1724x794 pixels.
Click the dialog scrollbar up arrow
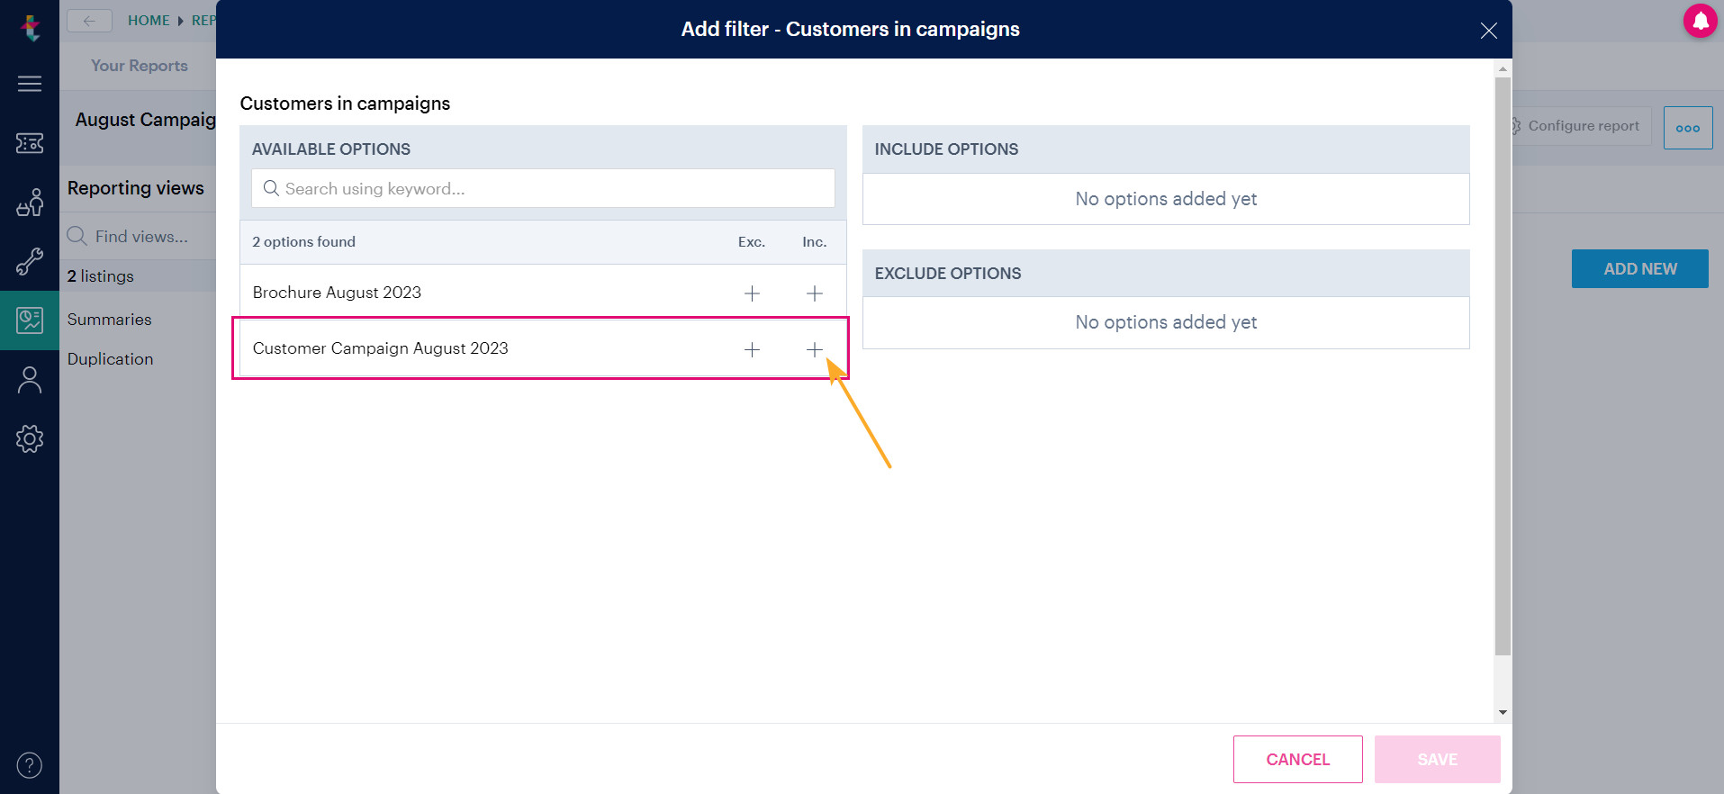pyautogui.click(x=1503, y=69)
